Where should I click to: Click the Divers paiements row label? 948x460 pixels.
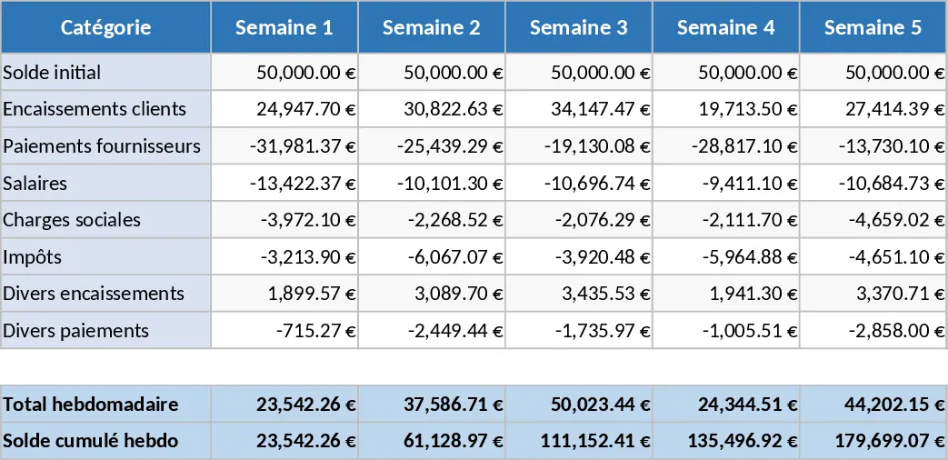pos(105,330)
